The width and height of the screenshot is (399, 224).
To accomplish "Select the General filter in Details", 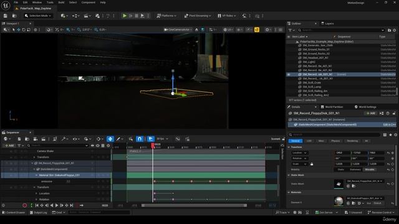I will pyautogui.click(x=295, y=141).
